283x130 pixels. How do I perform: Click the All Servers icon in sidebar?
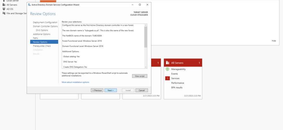point(4,5)
